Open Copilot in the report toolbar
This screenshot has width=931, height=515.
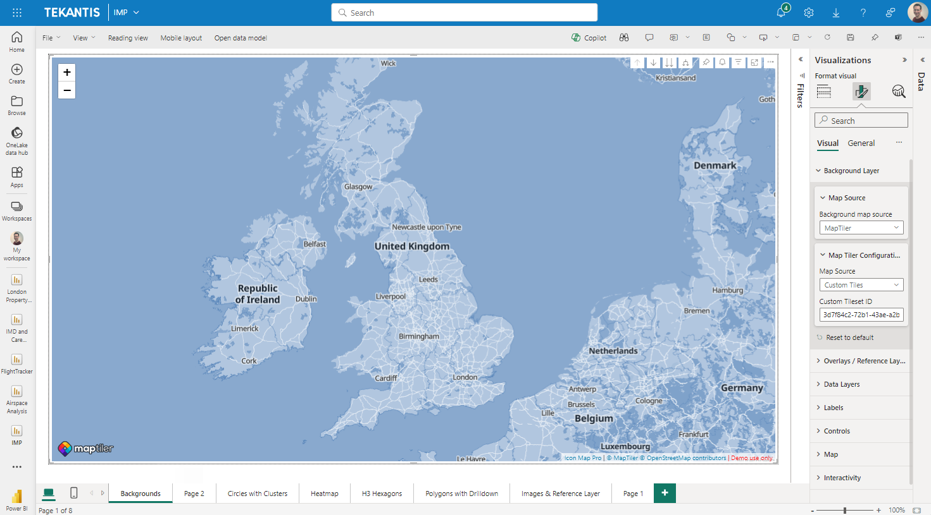[589, 37]
